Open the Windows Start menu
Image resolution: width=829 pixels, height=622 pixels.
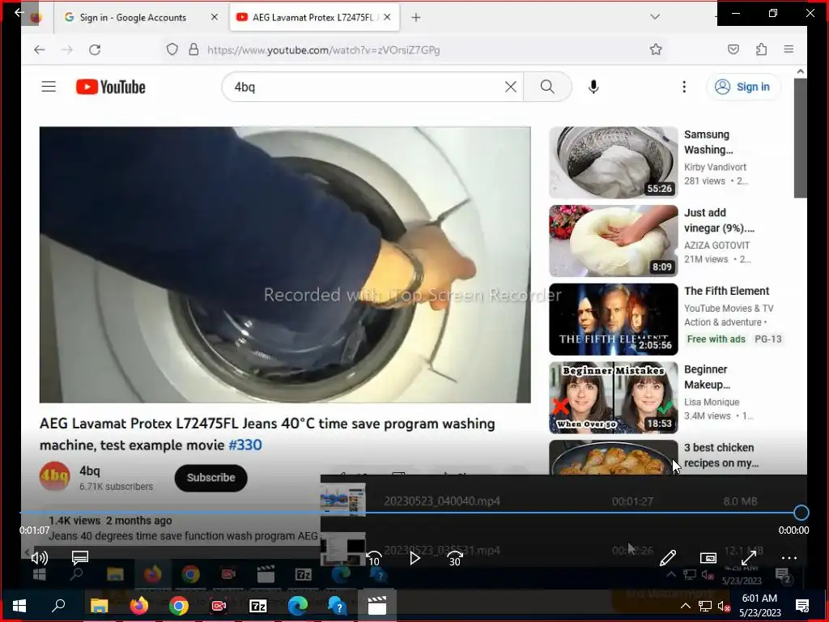pos(19,606)
